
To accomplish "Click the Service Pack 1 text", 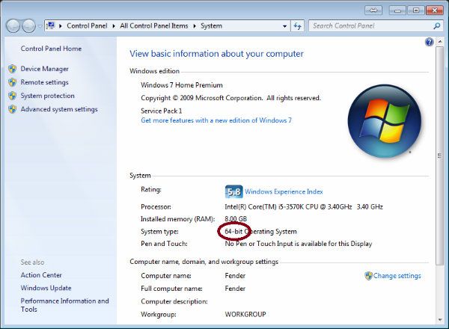I will (x=161, y=111).
